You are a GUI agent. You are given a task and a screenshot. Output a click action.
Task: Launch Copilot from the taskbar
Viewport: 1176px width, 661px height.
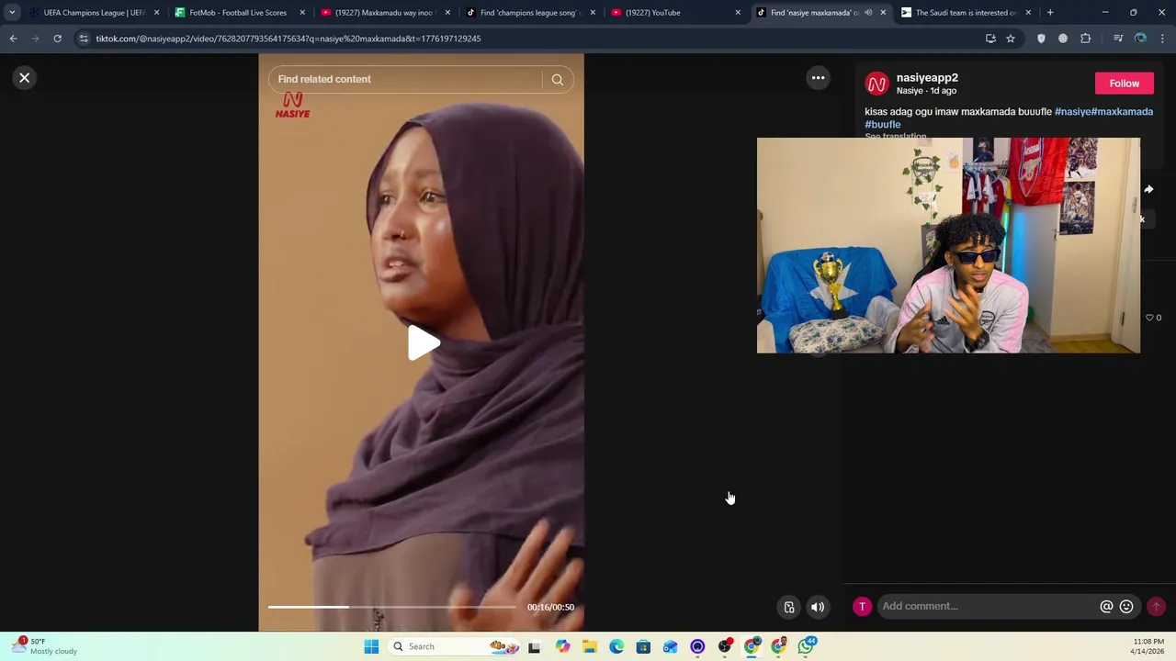tap(562, 646)
